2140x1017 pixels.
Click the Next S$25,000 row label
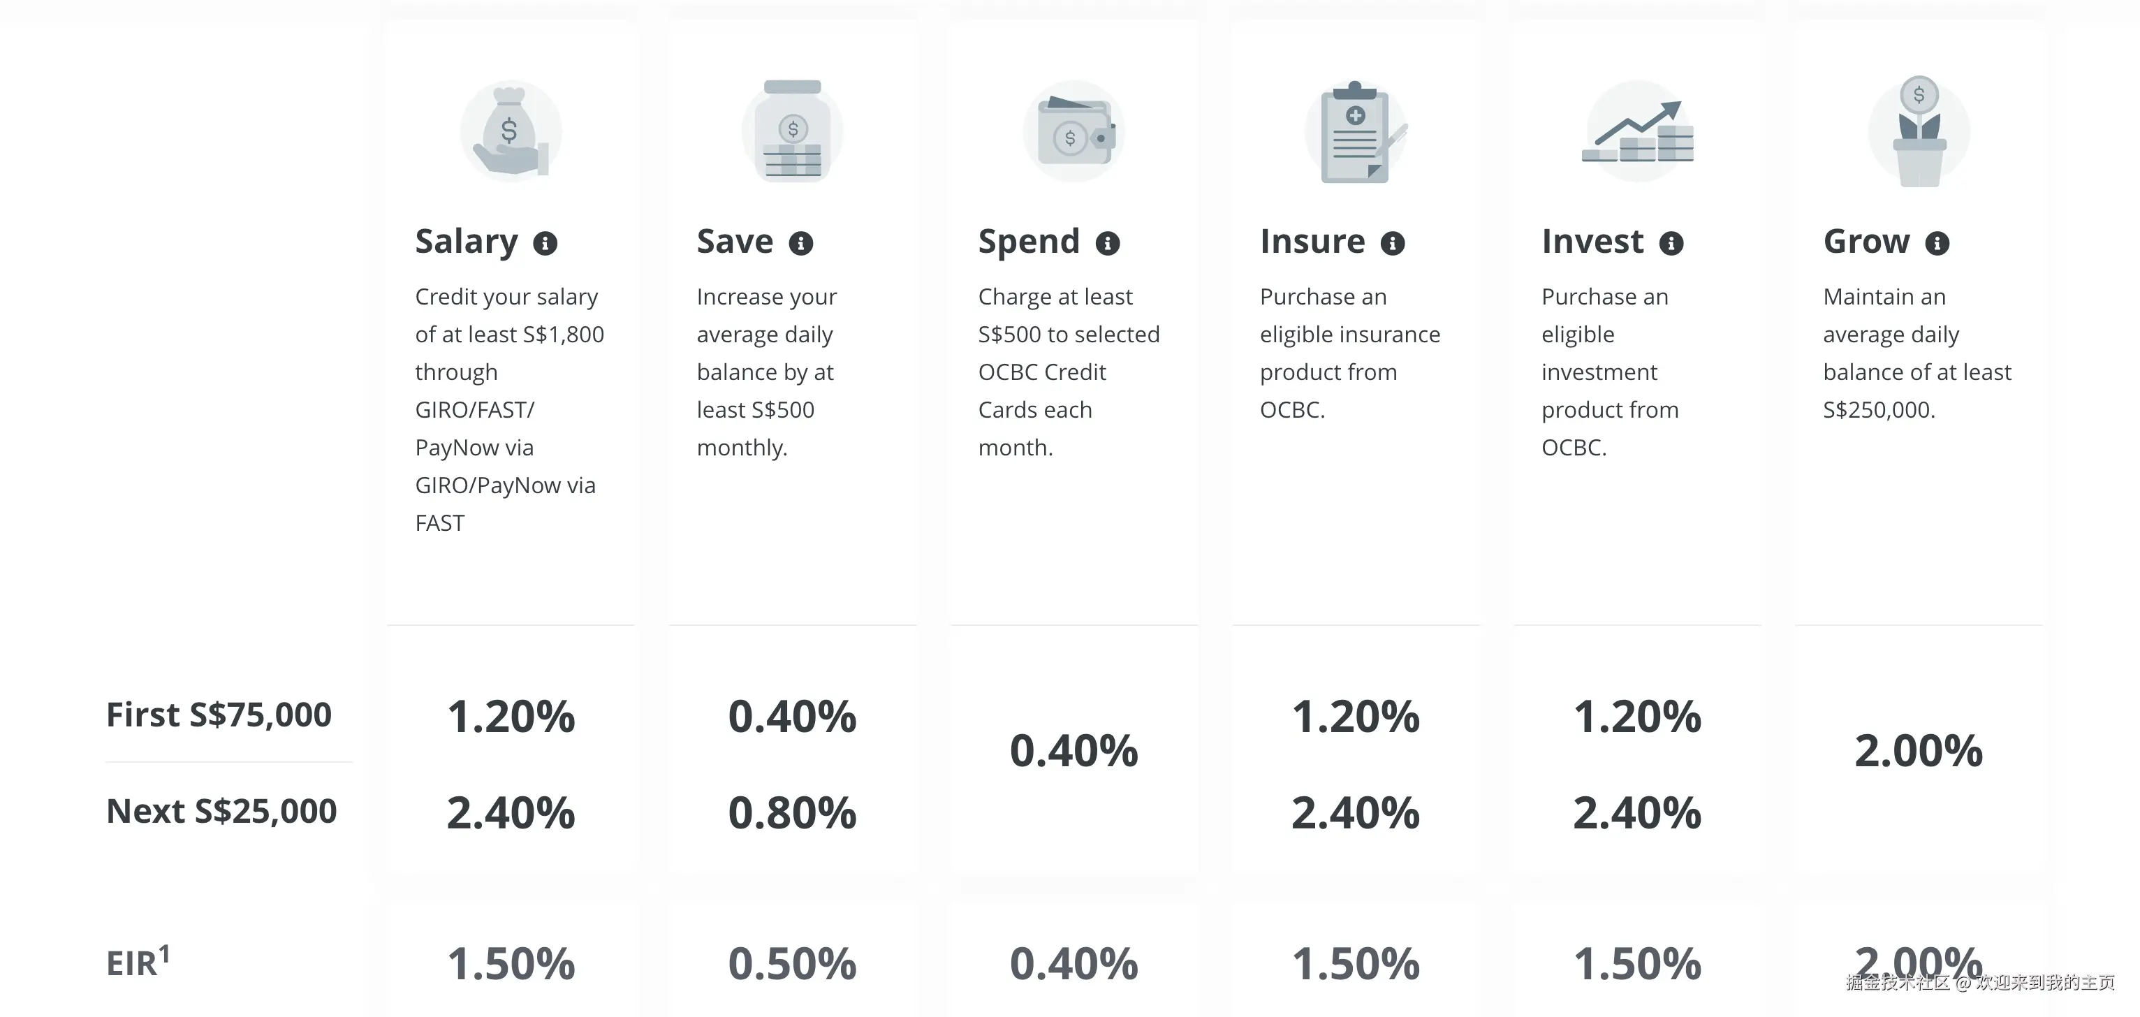click(221, 811)
